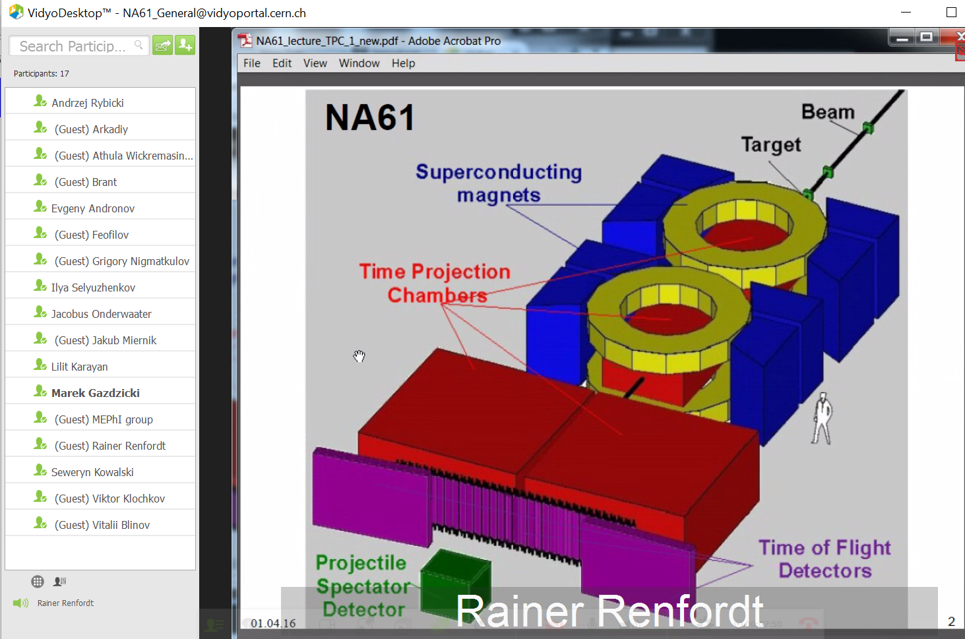Click the shared NA61 detector slide
965x639 pixels.
[606, 359]
